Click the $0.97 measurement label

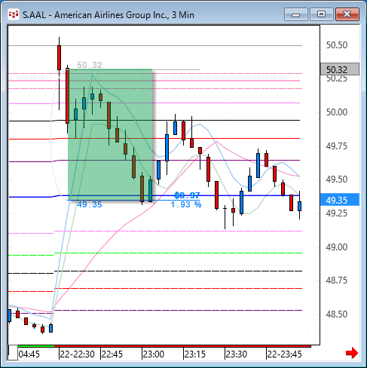point(187,195)
